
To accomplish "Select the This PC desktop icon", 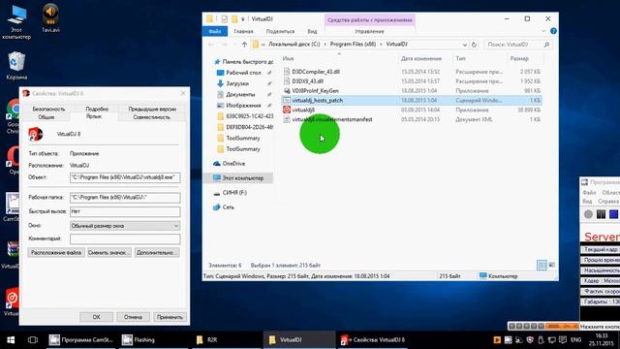I will 16,22.
